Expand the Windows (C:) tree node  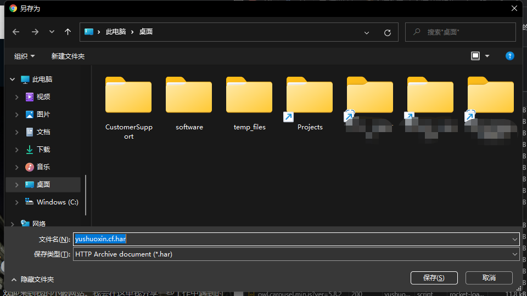tap(17, 202)
